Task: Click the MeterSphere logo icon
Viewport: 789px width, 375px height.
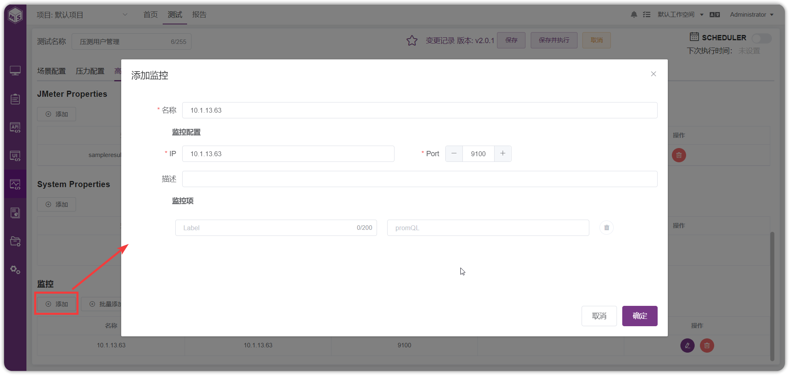Action: tap(15, 15)
